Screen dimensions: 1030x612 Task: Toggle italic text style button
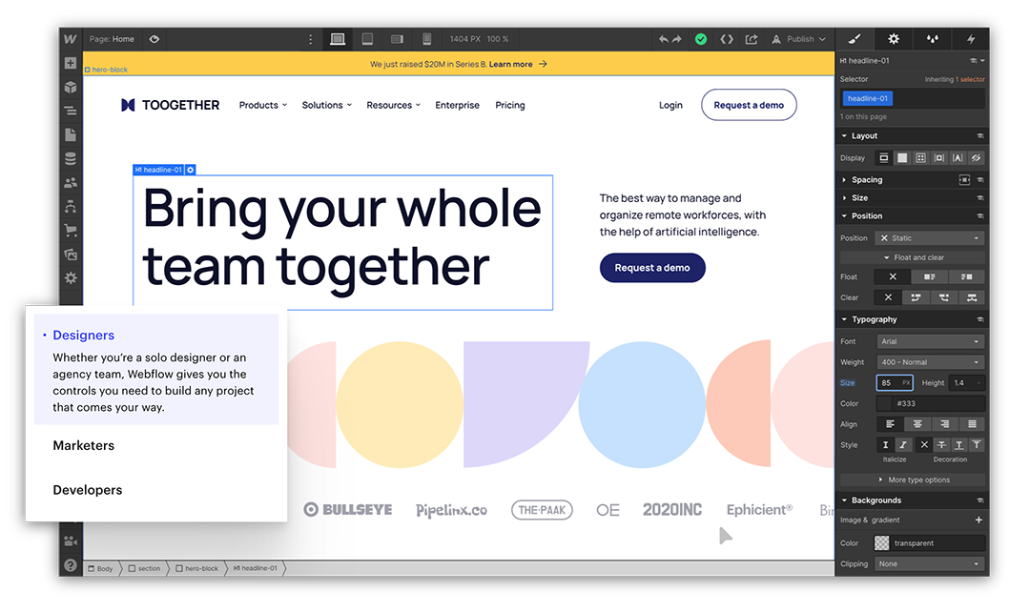coord(903,445)
